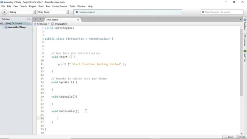Screen dimensions: 247x139
Task: Click the comment 'Use this for initialization'
Action: pyautogui.click(x=76, y=53)
